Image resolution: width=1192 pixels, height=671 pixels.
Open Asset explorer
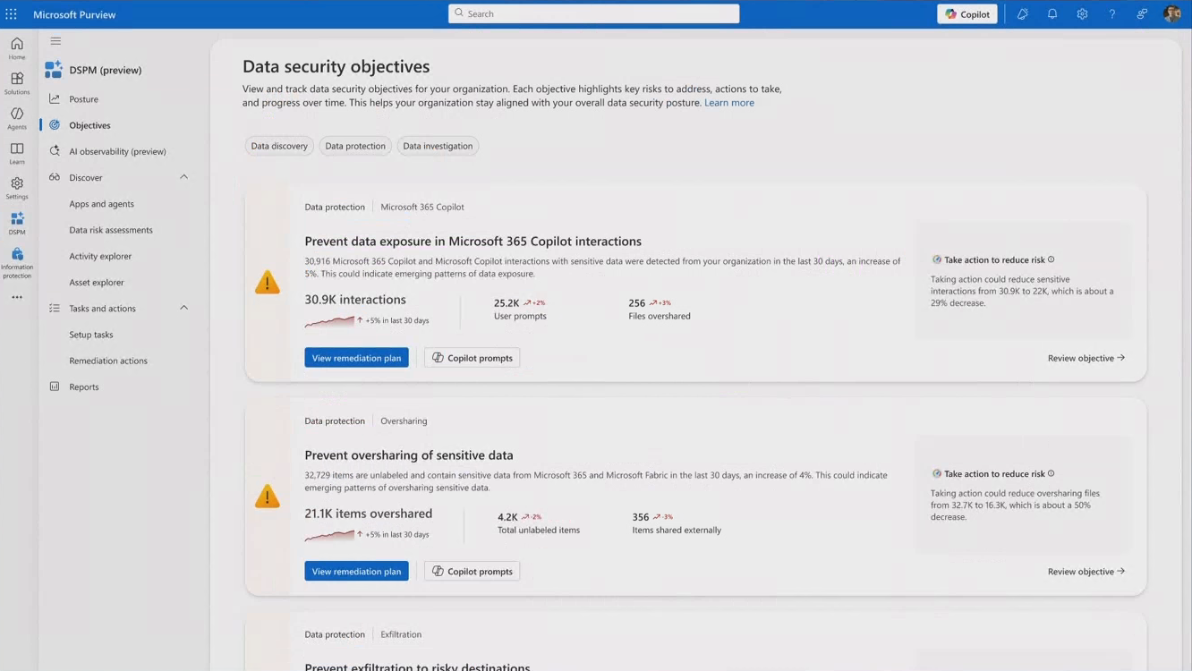click(x=97, y=282)
